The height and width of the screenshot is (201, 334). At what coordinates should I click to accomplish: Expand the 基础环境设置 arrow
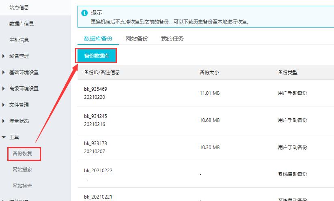tap(3, 72)
